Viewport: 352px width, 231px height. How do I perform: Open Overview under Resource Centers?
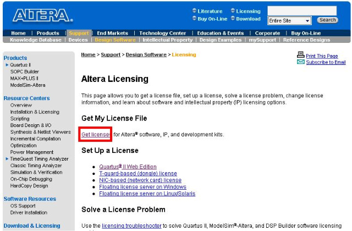point(21,105)
